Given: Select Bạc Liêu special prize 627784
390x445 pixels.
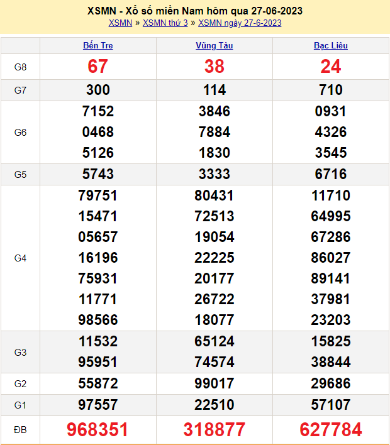Looking at the screenshot, I should (x=331, y=430).
